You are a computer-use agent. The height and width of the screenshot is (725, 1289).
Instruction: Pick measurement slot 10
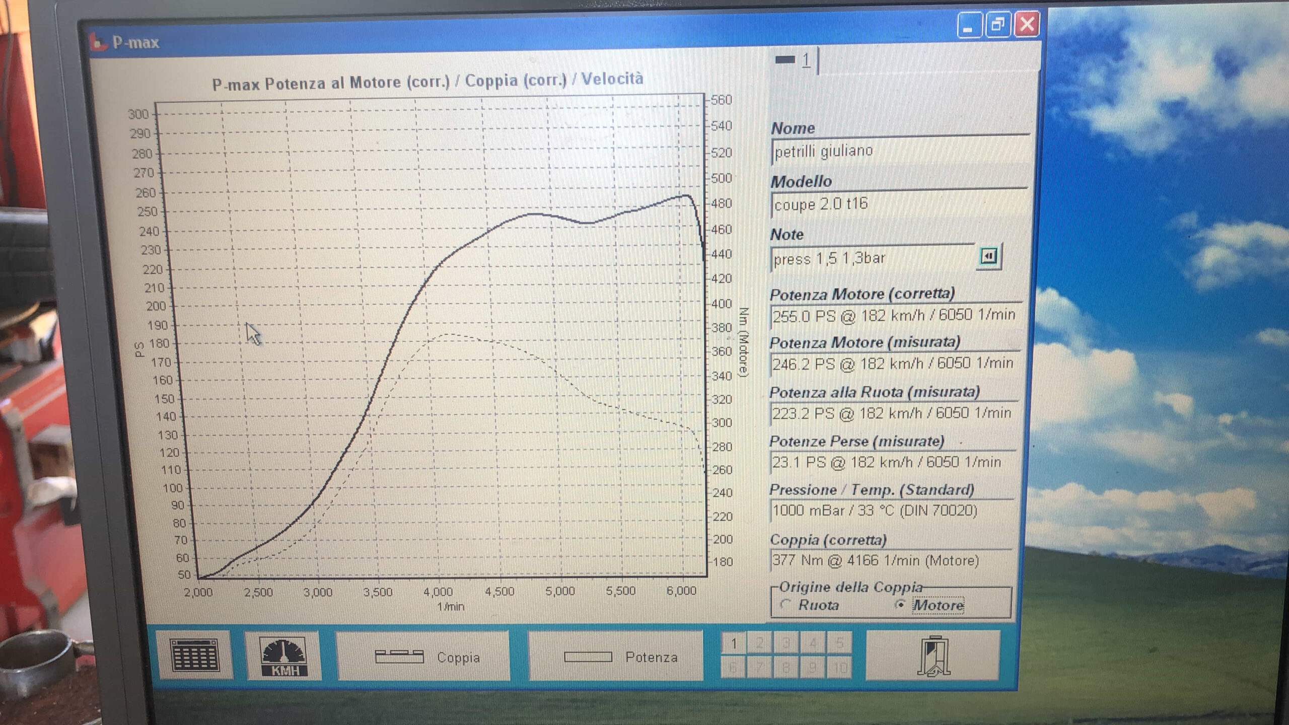(838, 668)
